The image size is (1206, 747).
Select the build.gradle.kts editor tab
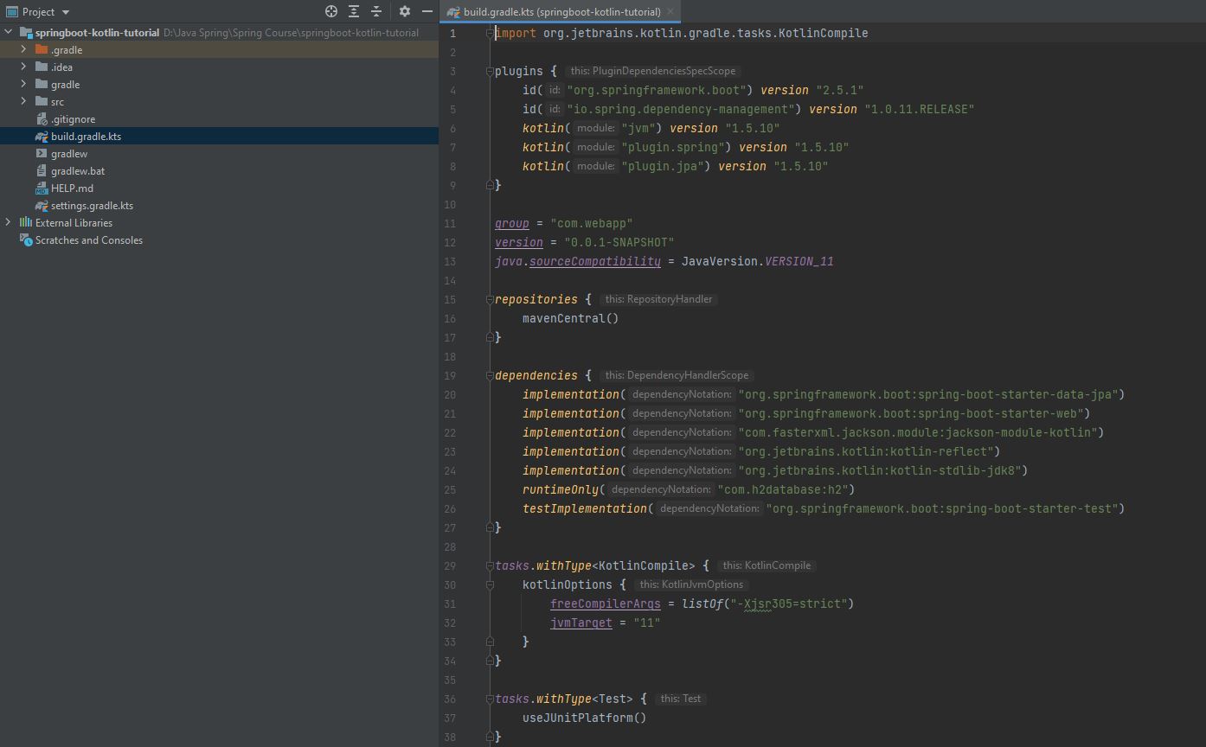[561, 12]
